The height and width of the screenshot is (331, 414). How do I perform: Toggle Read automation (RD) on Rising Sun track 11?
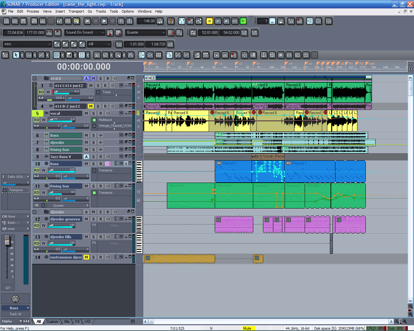click(37, 192)
